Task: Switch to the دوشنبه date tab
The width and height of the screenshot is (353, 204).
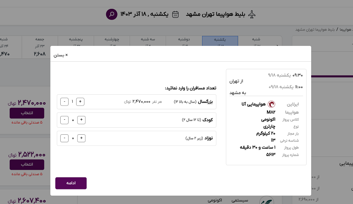Action: (184, 41)
